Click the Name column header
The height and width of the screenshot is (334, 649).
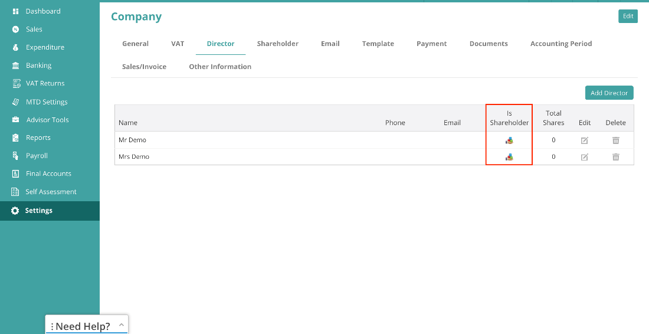(128, 123)
